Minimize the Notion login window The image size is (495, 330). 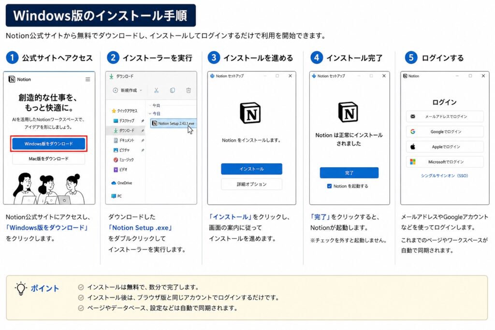(x=457, y=76)
